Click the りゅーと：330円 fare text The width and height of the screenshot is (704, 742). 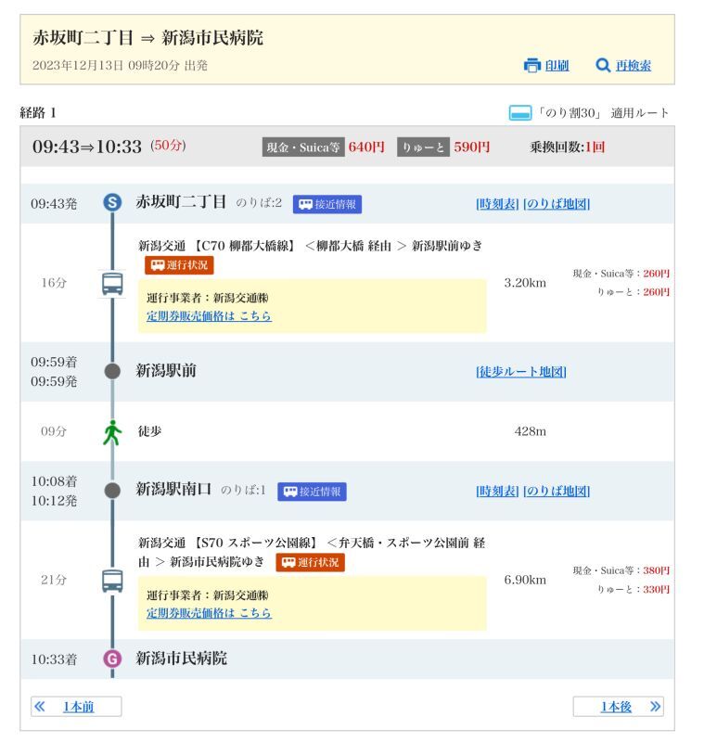click(x=633, y=590)
